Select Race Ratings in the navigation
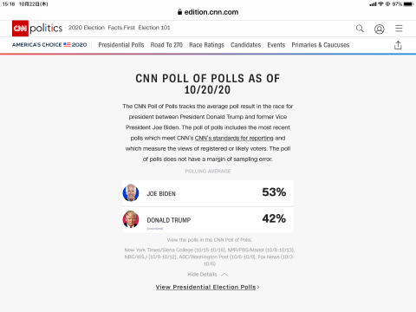Image resolution: width=416 pixels, height=312 pixels. (206, 45)
